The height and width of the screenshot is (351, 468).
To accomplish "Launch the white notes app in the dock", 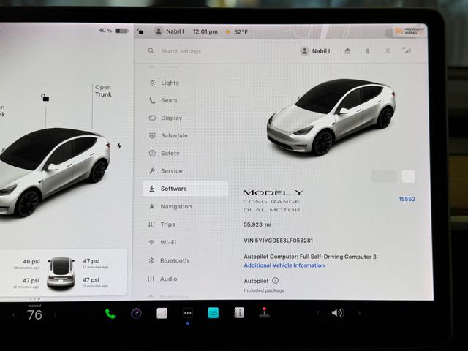I will point(162,314).
